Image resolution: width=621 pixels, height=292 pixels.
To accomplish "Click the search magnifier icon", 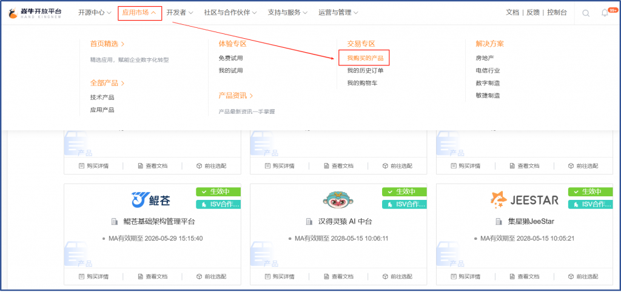I will point(585,13).
